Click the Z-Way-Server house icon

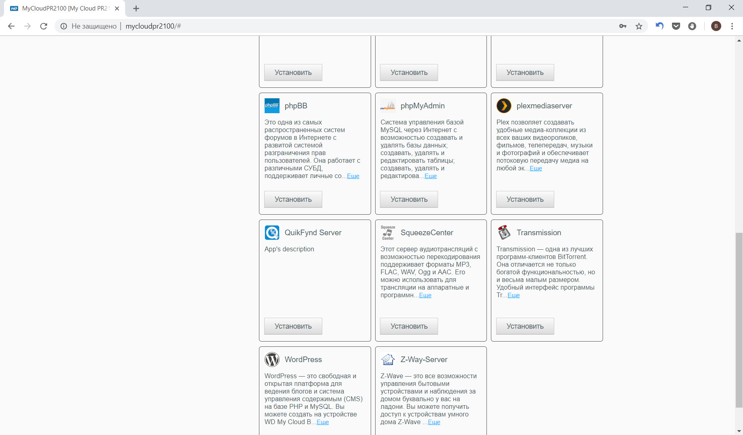[x=388, y=359]
